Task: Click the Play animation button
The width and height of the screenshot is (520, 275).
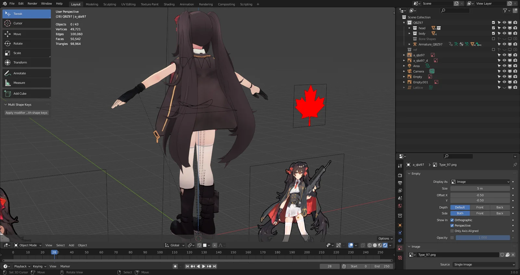Action: pos(204,266)
